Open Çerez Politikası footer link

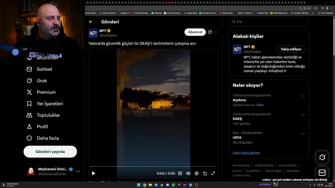288,165
